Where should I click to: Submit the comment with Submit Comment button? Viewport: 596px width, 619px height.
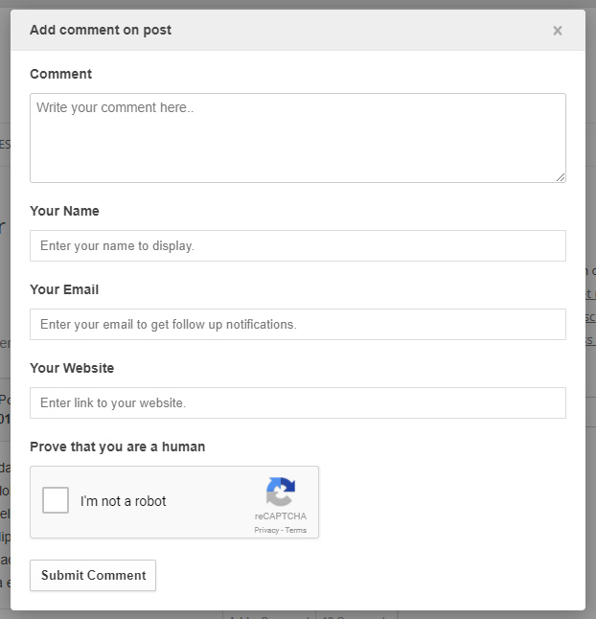tap(93, 575)
